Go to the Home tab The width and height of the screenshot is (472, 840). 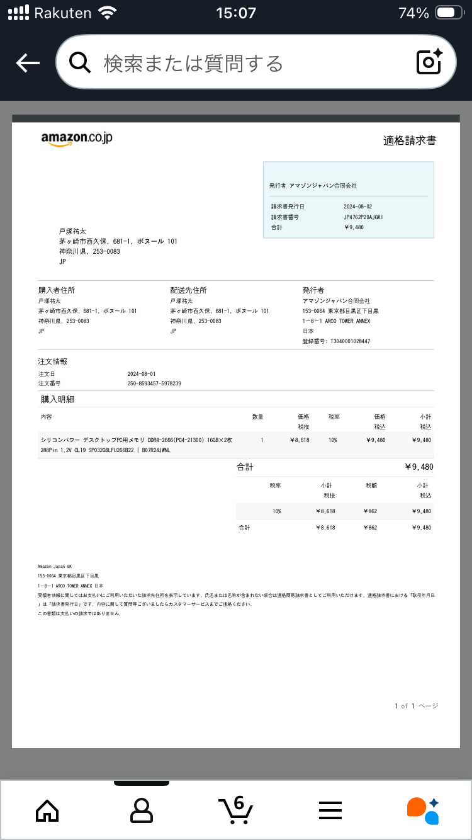click(47, 810)
